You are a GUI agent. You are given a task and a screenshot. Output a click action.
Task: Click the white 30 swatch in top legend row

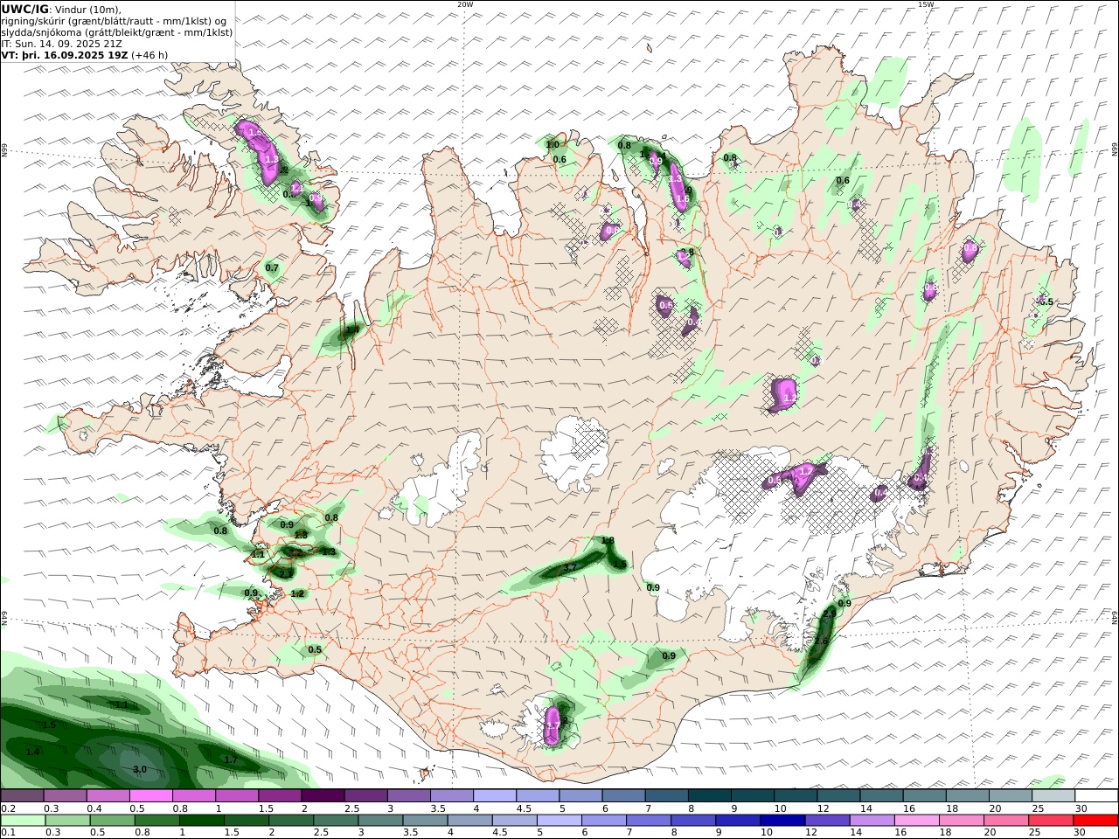[x=1096, y=796]
